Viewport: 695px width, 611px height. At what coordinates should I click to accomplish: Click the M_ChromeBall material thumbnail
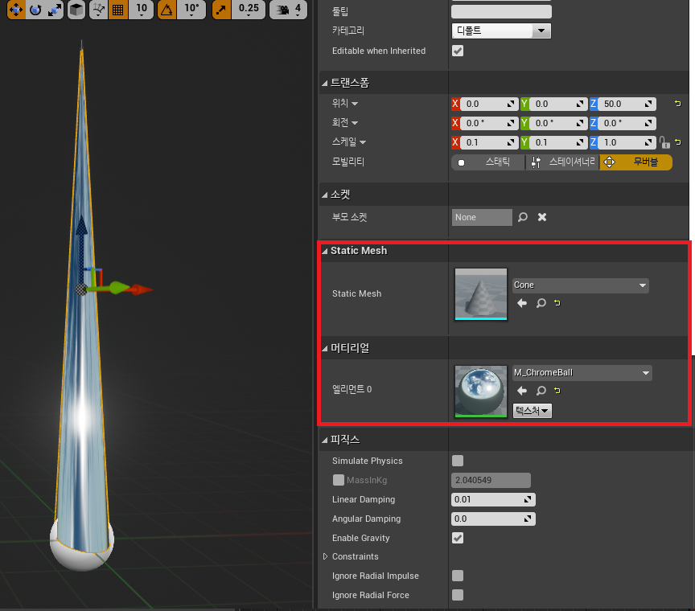pos(481,392)
